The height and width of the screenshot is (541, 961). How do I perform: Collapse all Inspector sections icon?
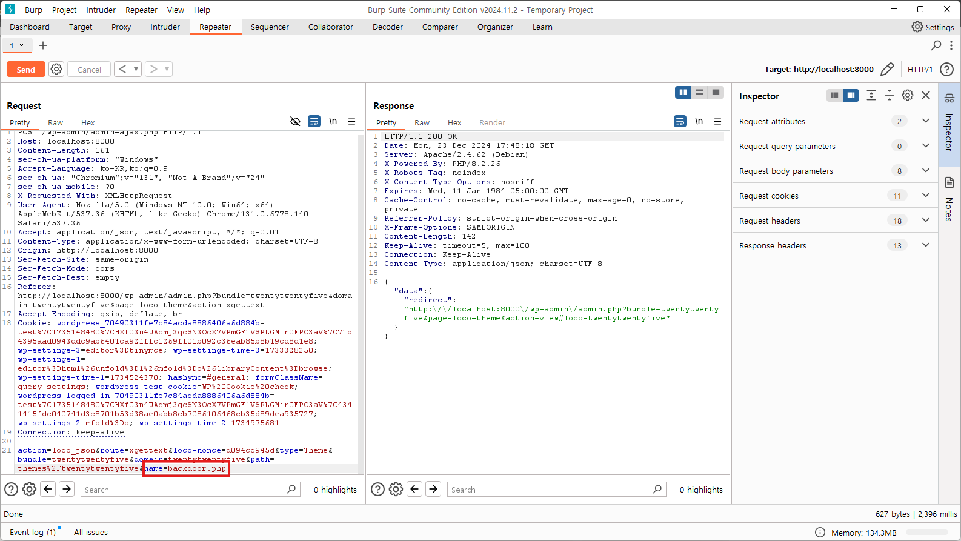pyautogui.click(x=890, y=95)
